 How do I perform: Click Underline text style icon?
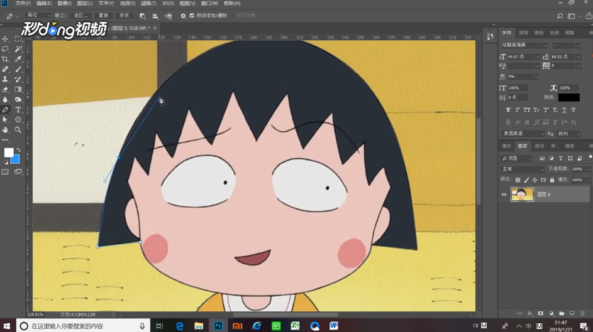tap(564, 110)
